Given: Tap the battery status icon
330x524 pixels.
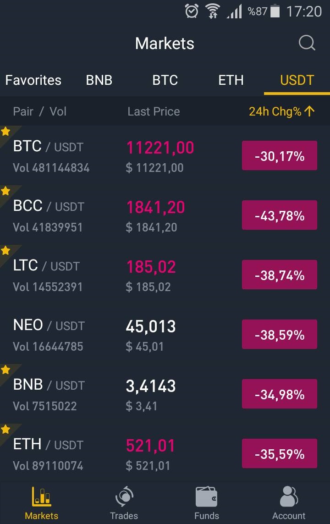Looking at the screenshot, I should pyautogui.click(x=275, y=11).
